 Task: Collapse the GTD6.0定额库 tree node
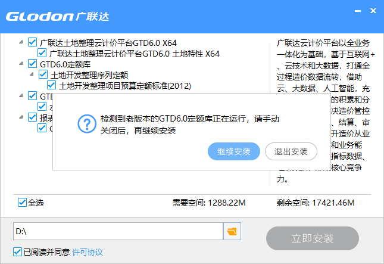[21, 64]
